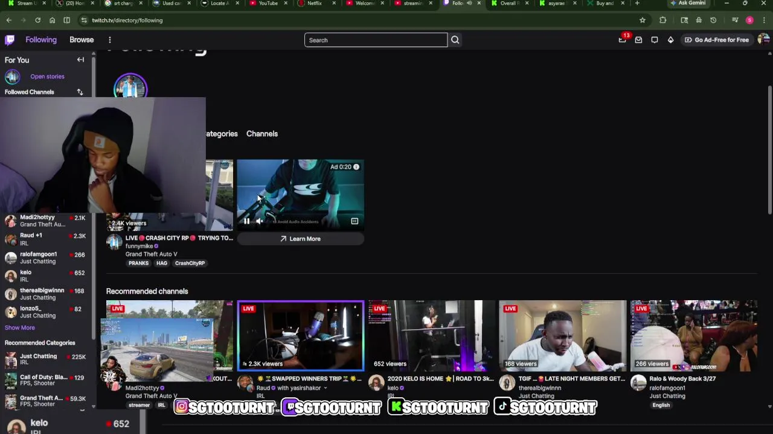Image resolution: width=773 pixels, height=434 pixels.
Task: Open funnymike channel name link
Action: tap(139, 246)
